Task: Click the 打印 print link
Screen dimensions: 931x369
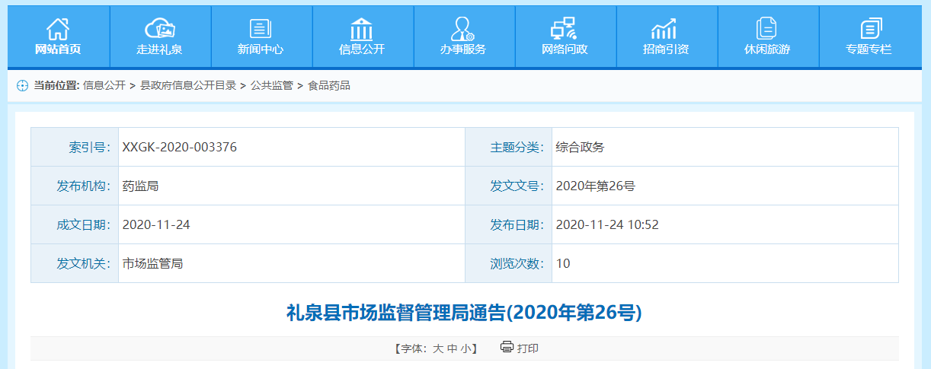Action: pyautogui.click(x=528, y=348)
